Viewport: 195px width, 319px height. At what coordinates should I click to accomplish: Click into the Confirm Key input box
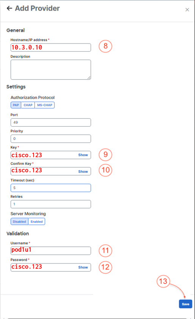click(x=44, y=171)
